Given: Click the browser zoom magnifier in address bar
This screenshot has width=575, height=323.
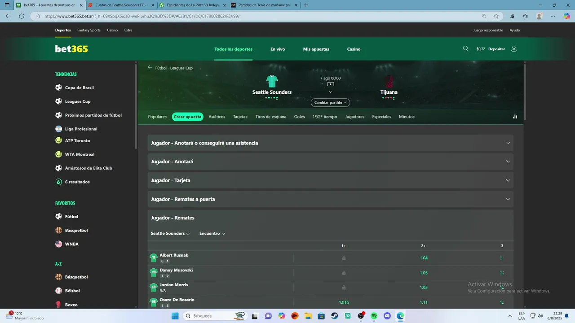Looking at the screenshot, I should point(484,16).
